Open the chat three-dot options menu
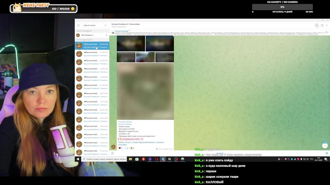This screenshot has height=185, width=330. point(327,25)
